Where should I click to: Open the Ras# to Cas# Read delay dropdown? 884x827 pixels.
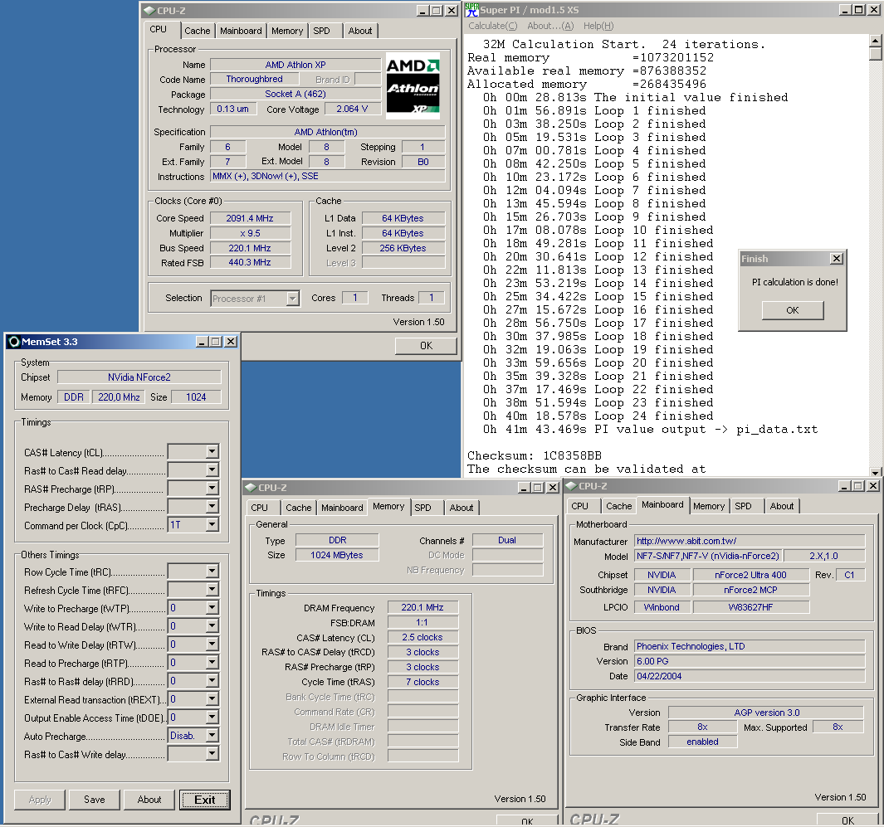click(212, 469)
